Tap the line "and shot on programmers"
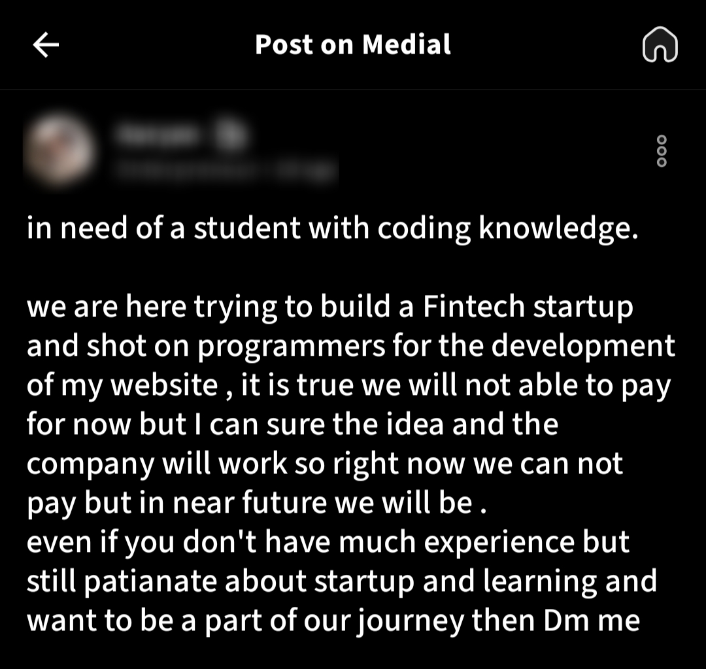 (350, 346)
